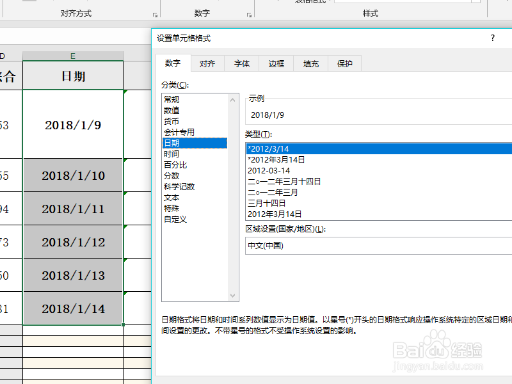Click the dialog help question mark icon
The image size is (512, 384).
coord(493,38)
